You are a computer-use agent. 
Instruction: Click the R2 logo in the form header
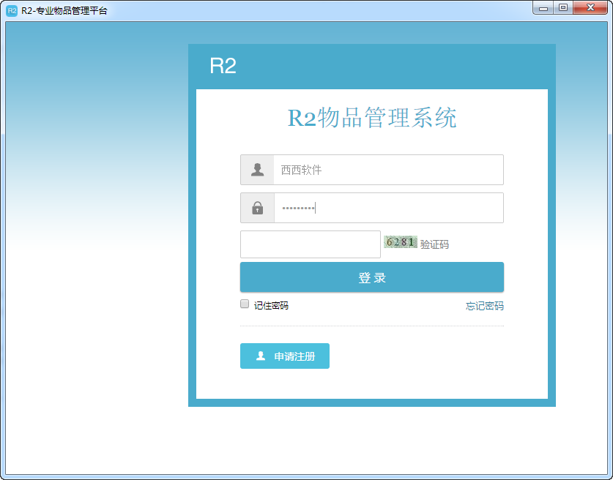[x=222, y=67]
